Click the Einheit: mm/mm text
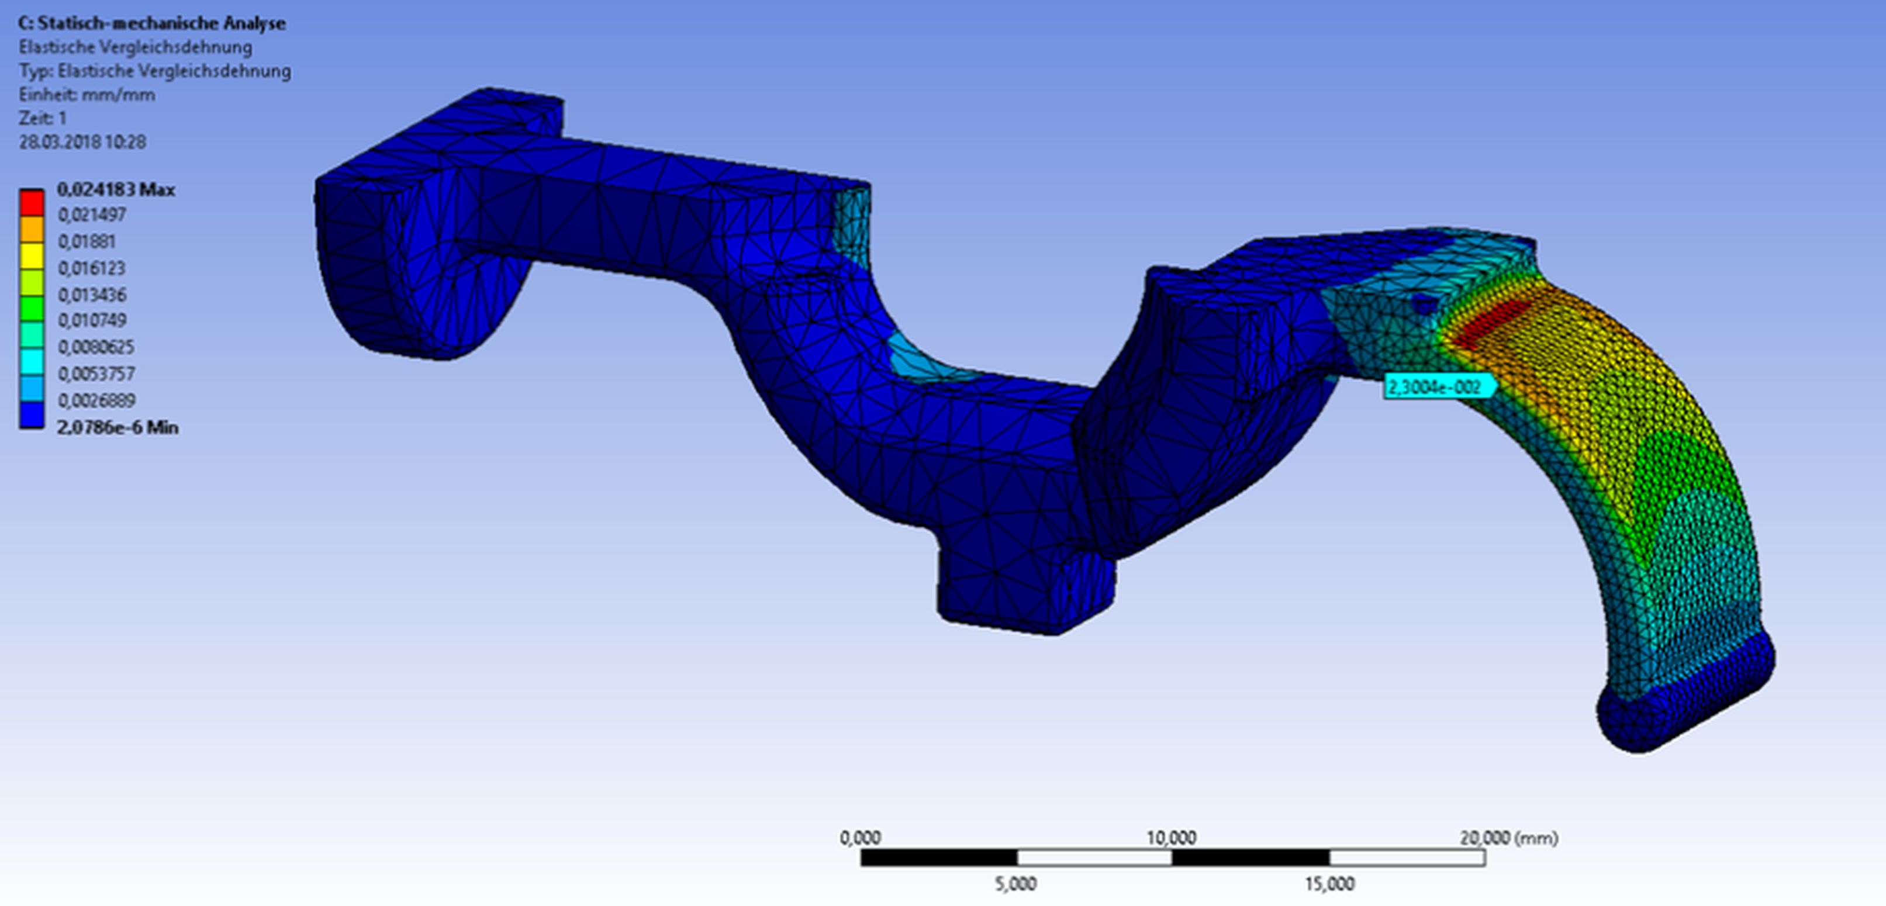This screenshot has width=1886, height=906. coord(87,95)
